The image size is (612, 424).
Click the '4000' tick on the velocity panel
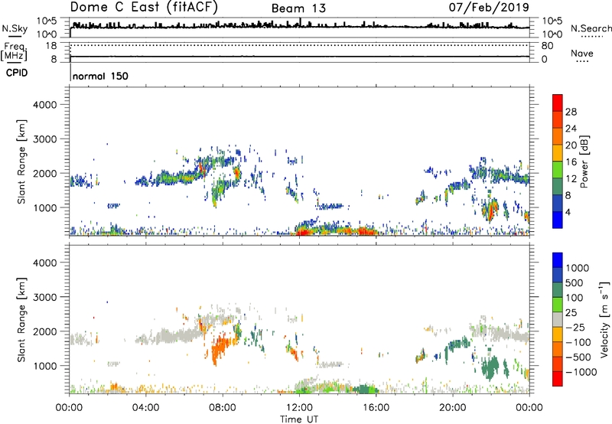click(45, 263)
